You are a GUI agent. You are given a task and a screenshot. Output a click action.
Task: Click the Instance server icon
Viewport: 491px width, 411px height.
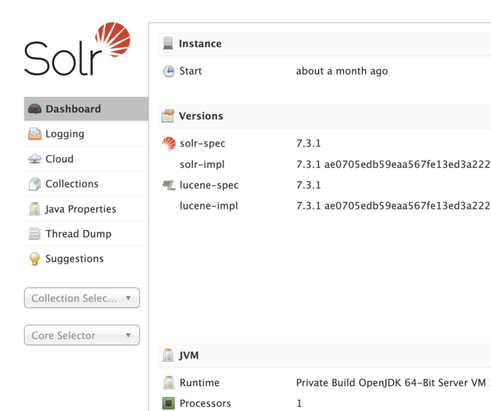168,43
